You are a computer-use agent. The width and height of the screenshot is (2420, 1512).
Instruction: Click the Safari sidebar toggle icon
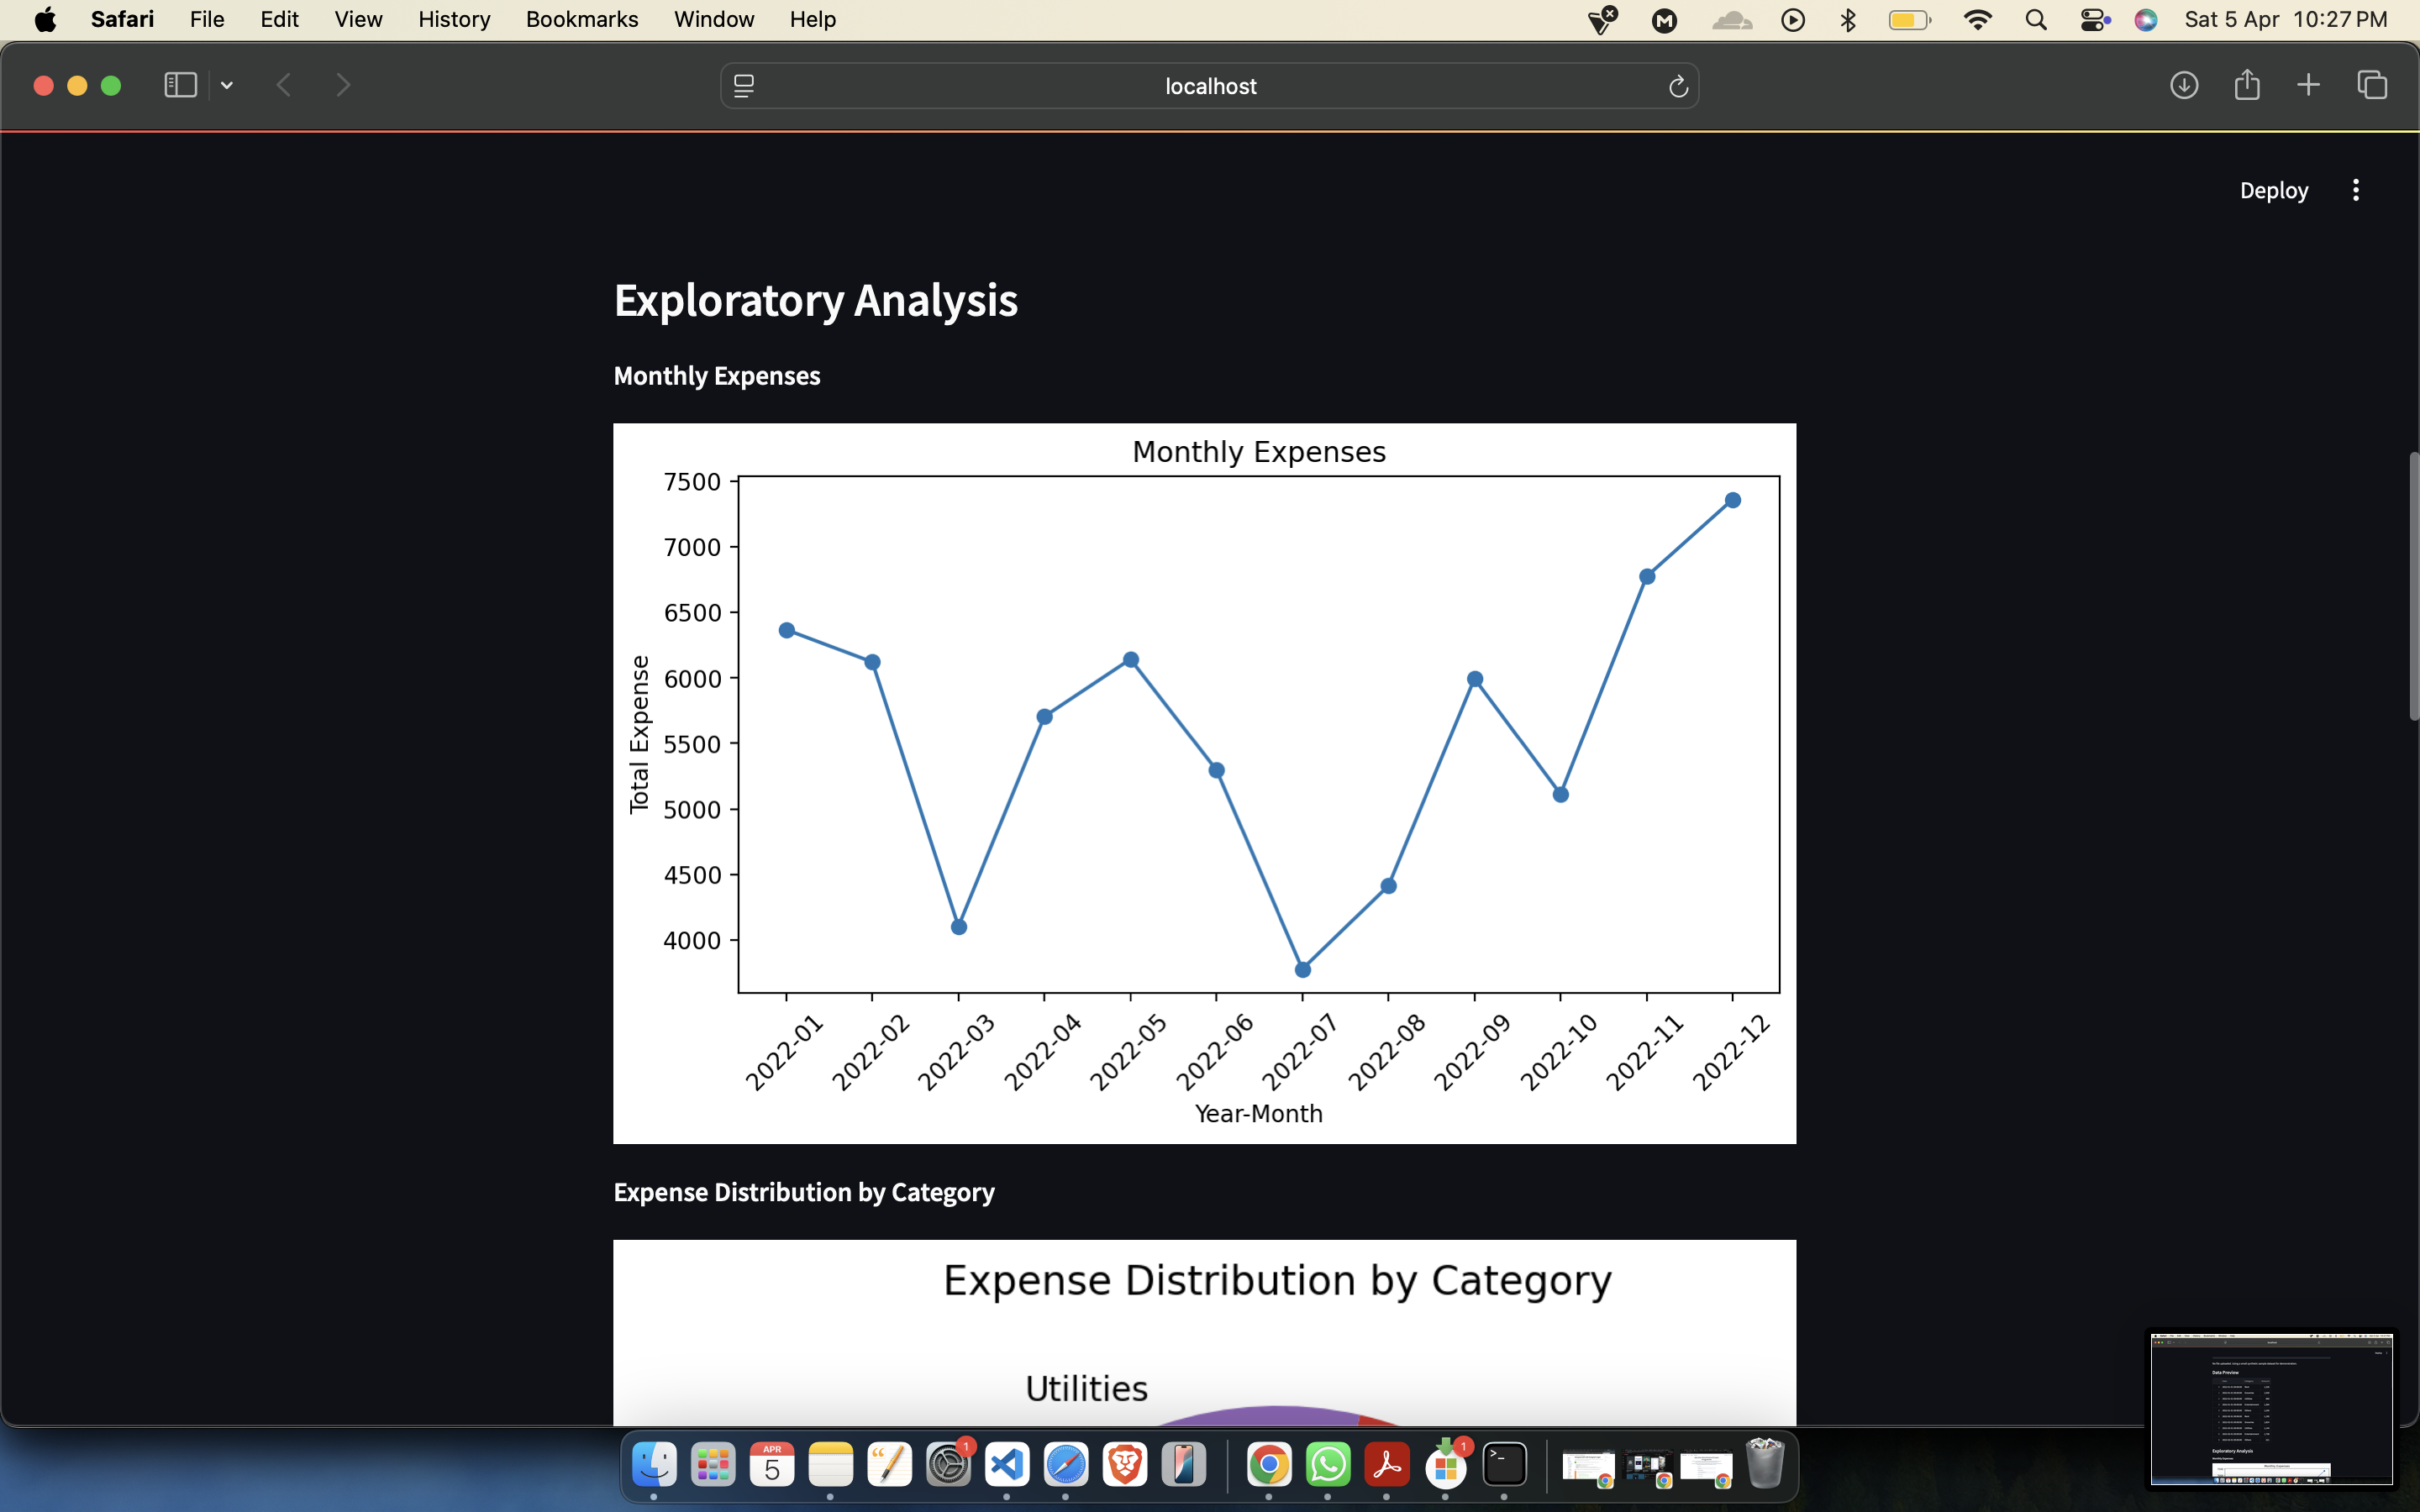coord(180,85)
